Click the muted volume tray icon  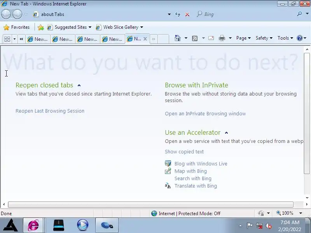point(269,226)
